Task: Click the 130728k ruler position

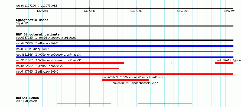Action: click(136, 11)
